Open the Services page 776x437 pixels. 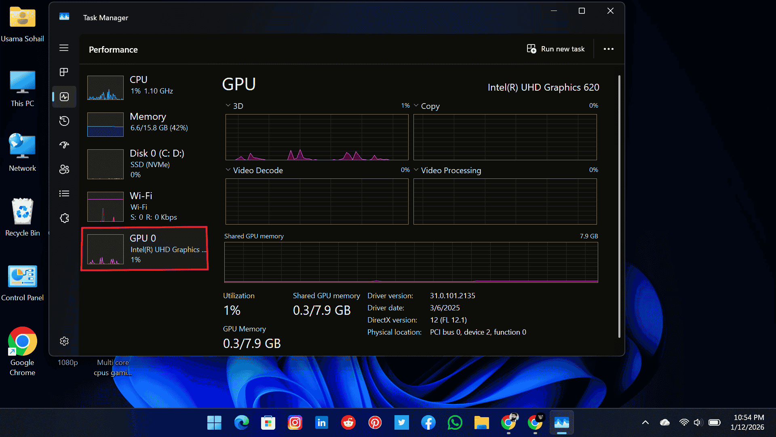(64, 218)
